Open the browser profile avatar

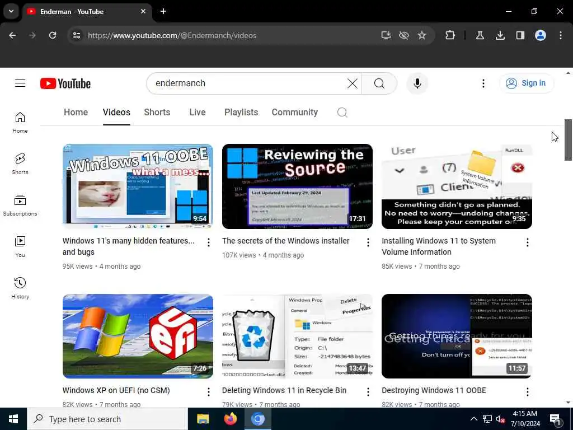pos(541,35)
